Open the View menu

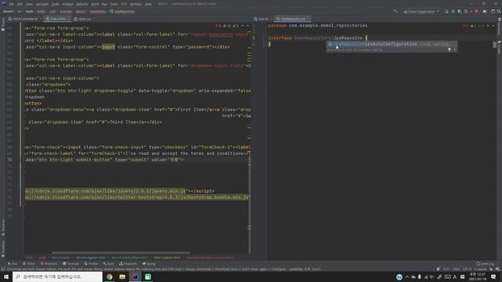(29, 4)
